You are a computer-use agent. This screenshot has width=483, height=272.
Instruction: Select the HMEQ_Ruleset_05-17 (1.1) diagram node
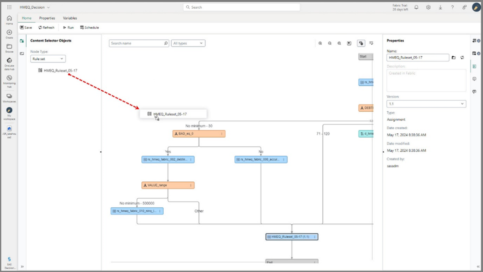coord(292,237)
